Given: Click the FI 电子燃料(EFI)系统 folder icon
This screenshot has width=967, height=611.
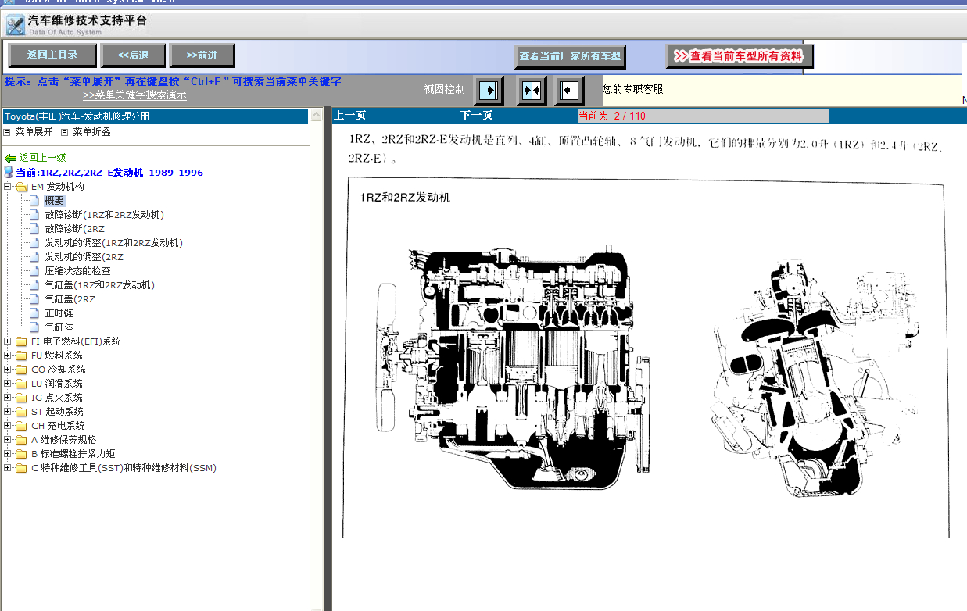Looking at the screenshot, I should 21,341.
